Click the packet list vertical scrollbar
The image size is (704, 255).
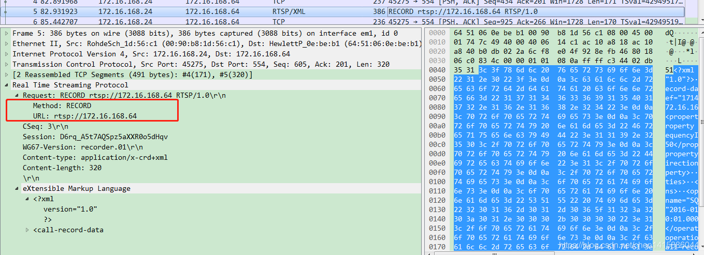(x=700, y=12)
